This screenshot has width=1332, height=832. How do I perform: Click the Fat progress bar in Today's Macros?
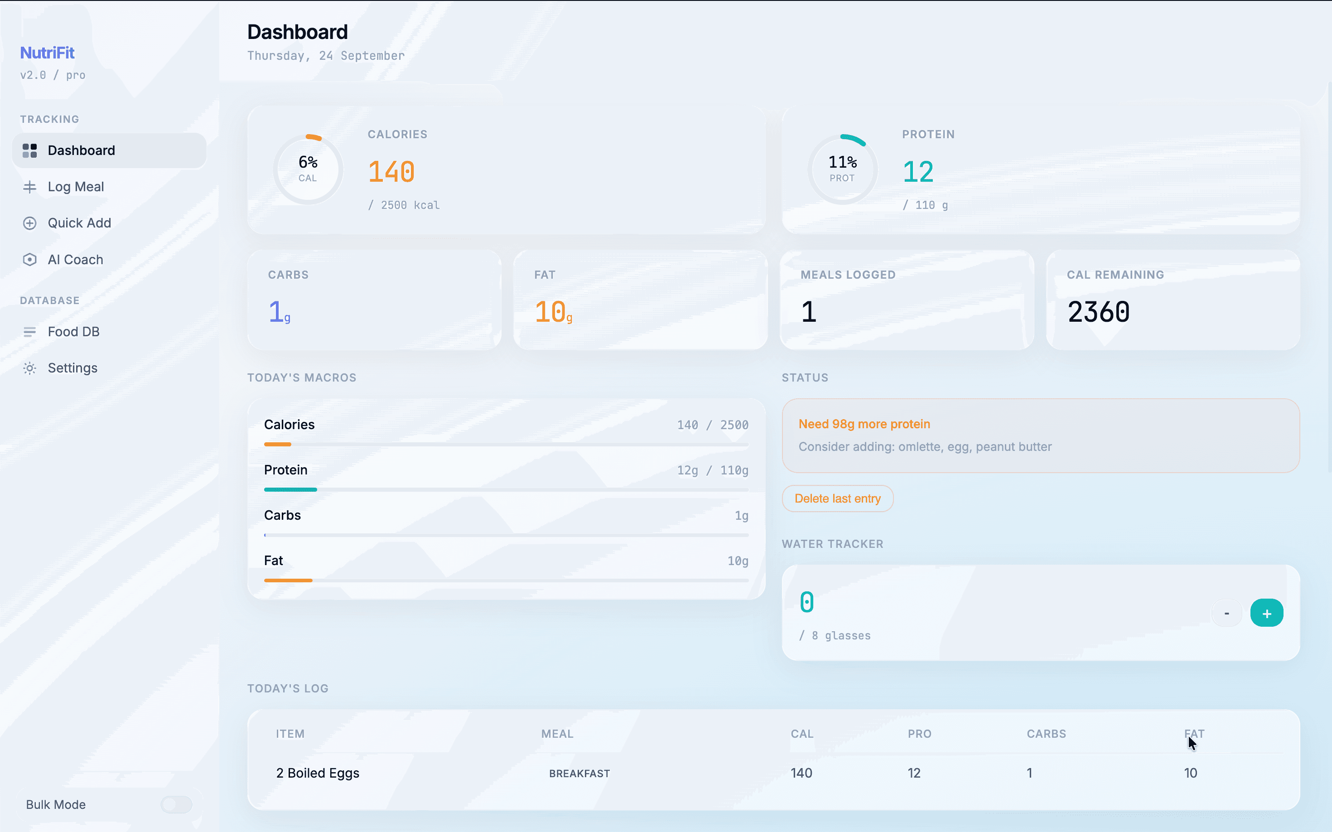point(506,580)
